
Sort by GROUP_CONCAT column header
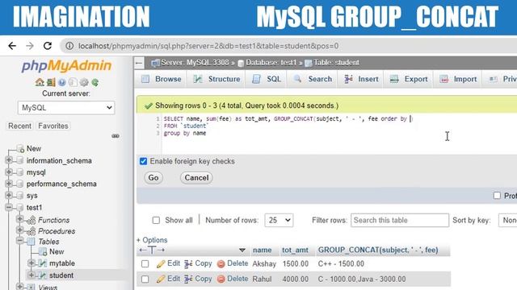pyautogui.click(x=378, y=251)
